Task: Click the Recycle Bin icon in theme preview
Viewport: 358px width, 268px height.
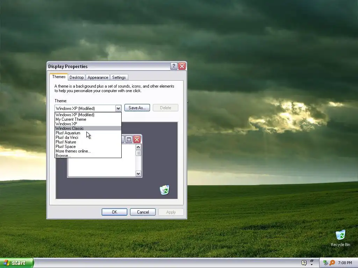Action: [x=164, y=190]
